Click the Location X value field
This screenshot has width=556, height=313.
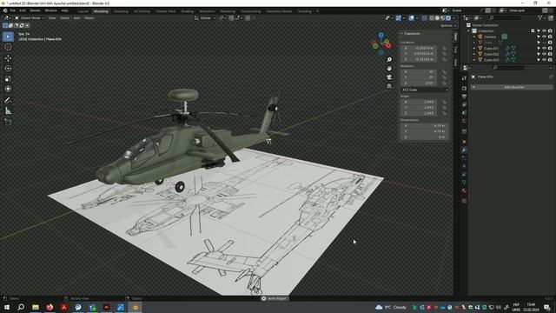pyautogui.click(x=420, y=49)
